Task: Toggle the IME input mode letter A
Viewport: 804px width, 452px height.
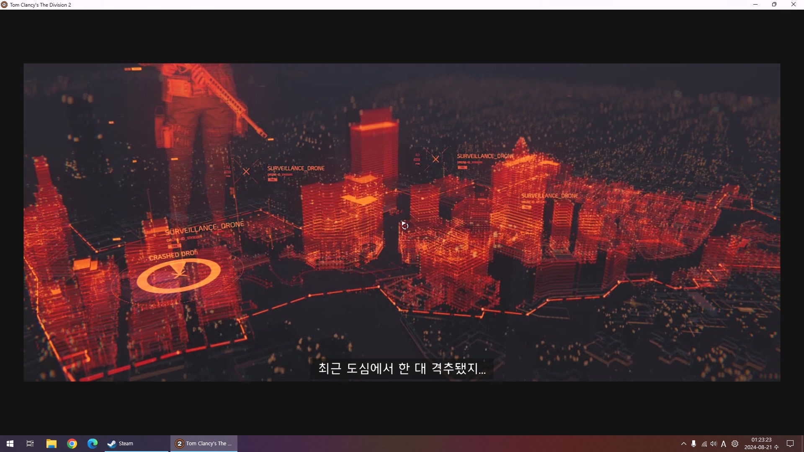Action: tap(724, 444)
